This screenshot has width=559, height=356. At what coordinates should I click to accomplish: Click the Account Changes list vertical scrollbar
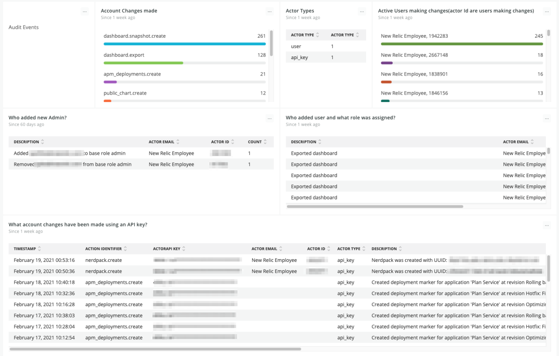[x=271, y=43]
